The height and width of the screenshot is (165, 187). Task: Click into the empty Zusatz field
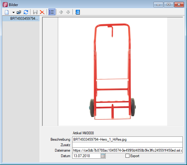pyautogui.click(x=127, y=145)
